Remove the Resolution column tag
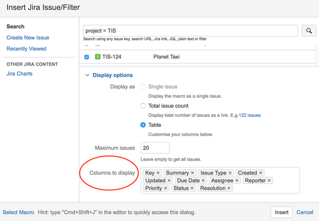This screenshot has height=221, width=319. pos(229,188)
